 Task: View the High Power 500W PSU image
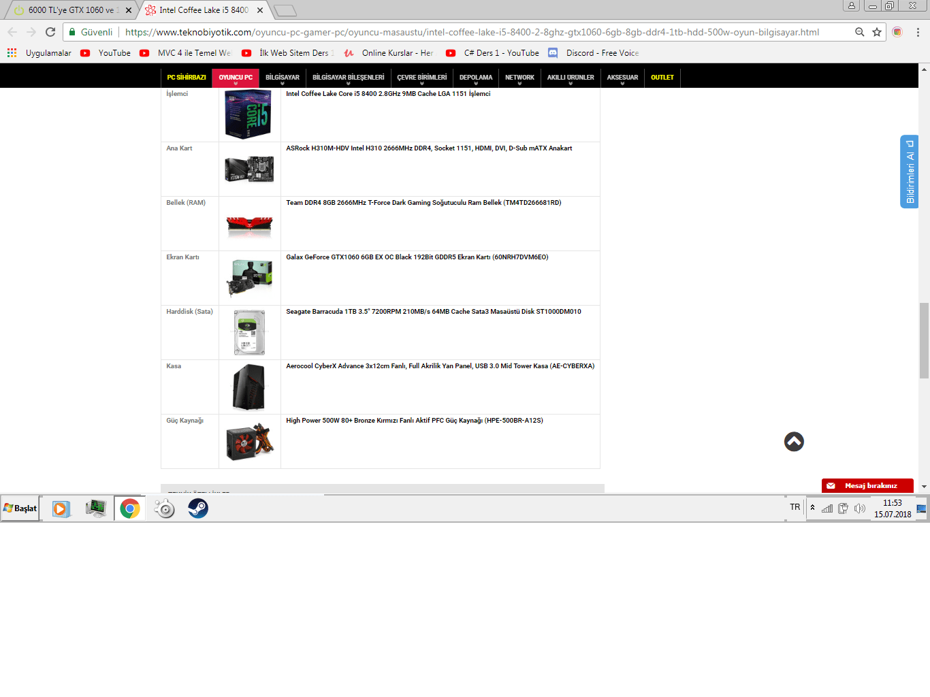[249, 441]
